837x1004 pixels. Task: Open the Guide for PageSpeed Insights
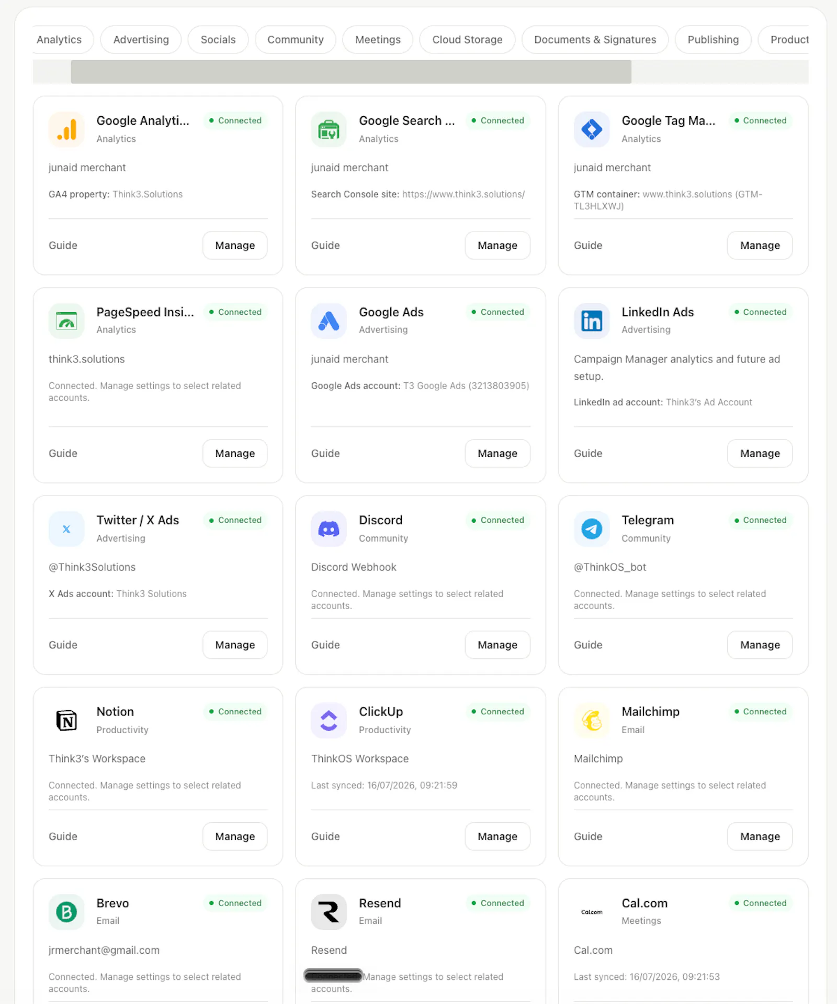[x=63, y=453]
